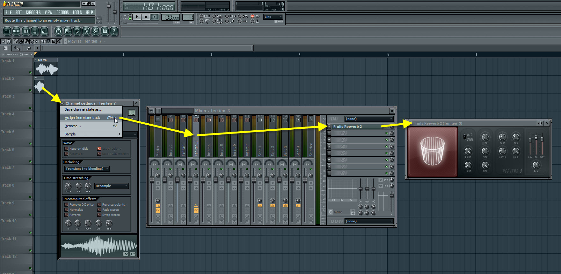Click the save-new-version toolbar icon
The image size is (561, 274).
coord(68,31)
